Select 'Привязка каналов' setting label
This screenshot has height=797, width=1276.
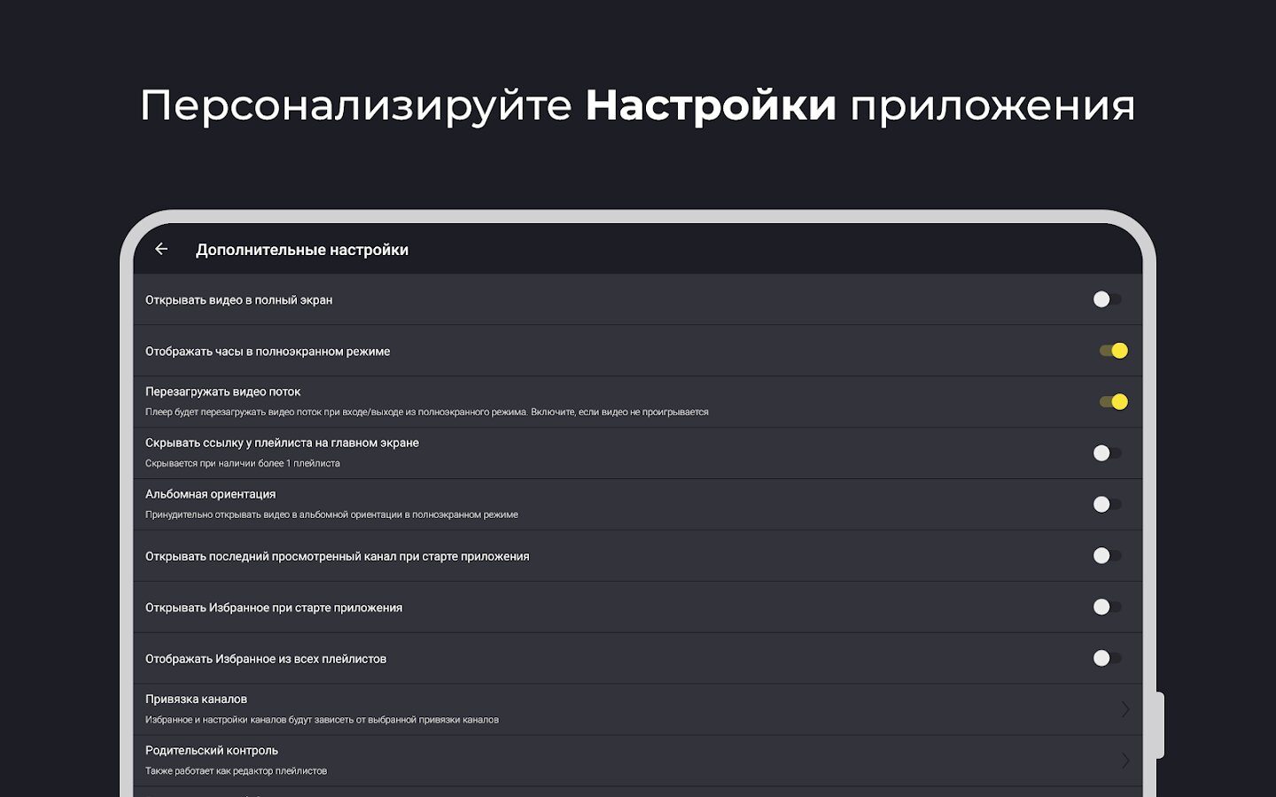coord(196,700)
